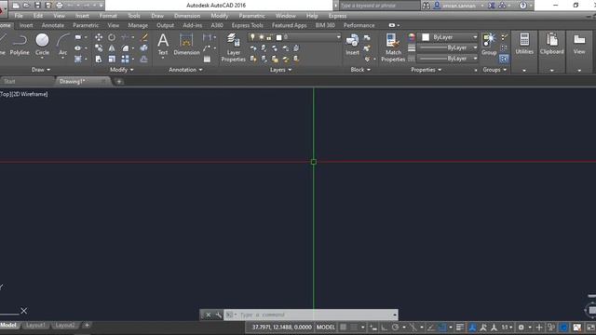Click the Stretch tool icon

point(99,59)
